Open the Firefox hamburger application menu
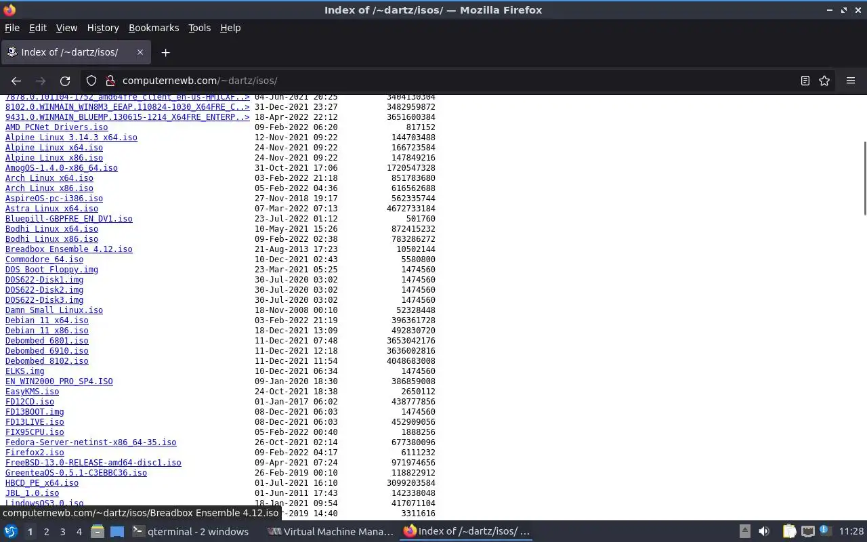867x542 pixels. (x=851, y=81)
